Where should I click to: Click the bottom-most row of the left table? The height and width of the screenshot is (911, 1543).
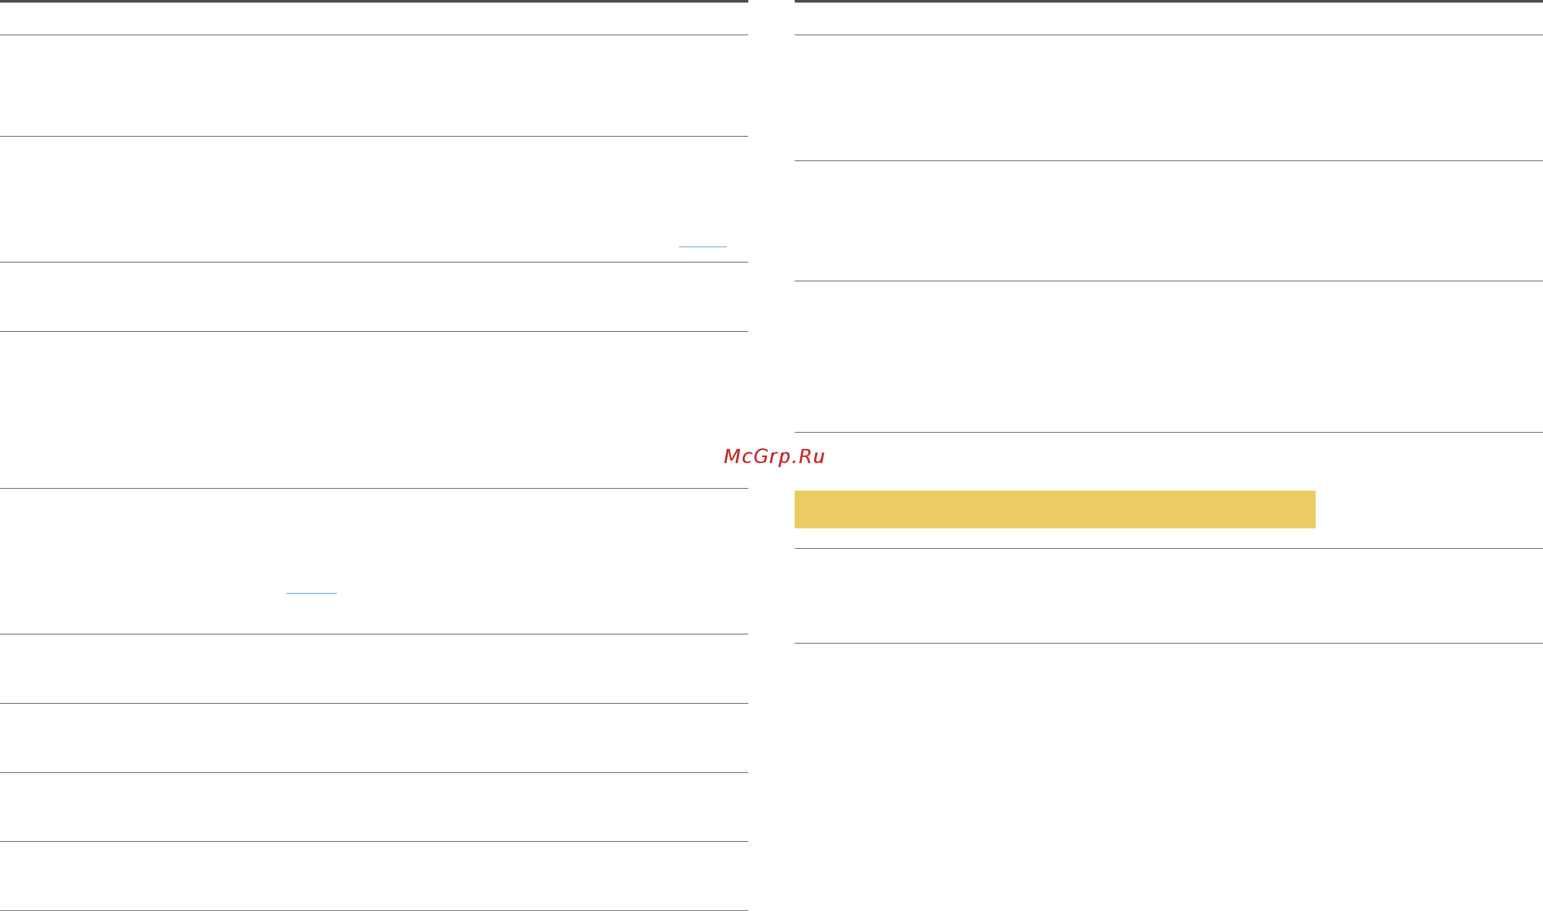tap(374, 876)
